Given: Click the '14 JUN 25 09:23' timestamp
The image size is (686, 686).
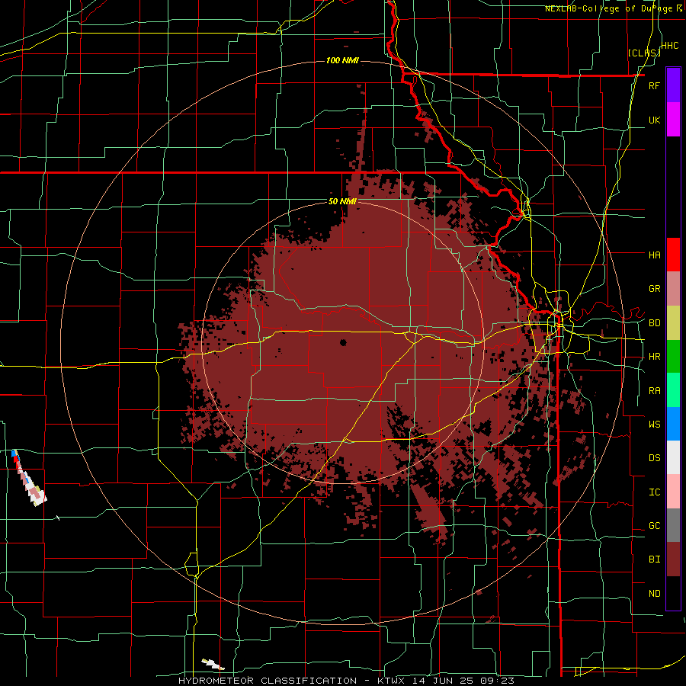Looking at the screenshot, I should coord(465,681).
